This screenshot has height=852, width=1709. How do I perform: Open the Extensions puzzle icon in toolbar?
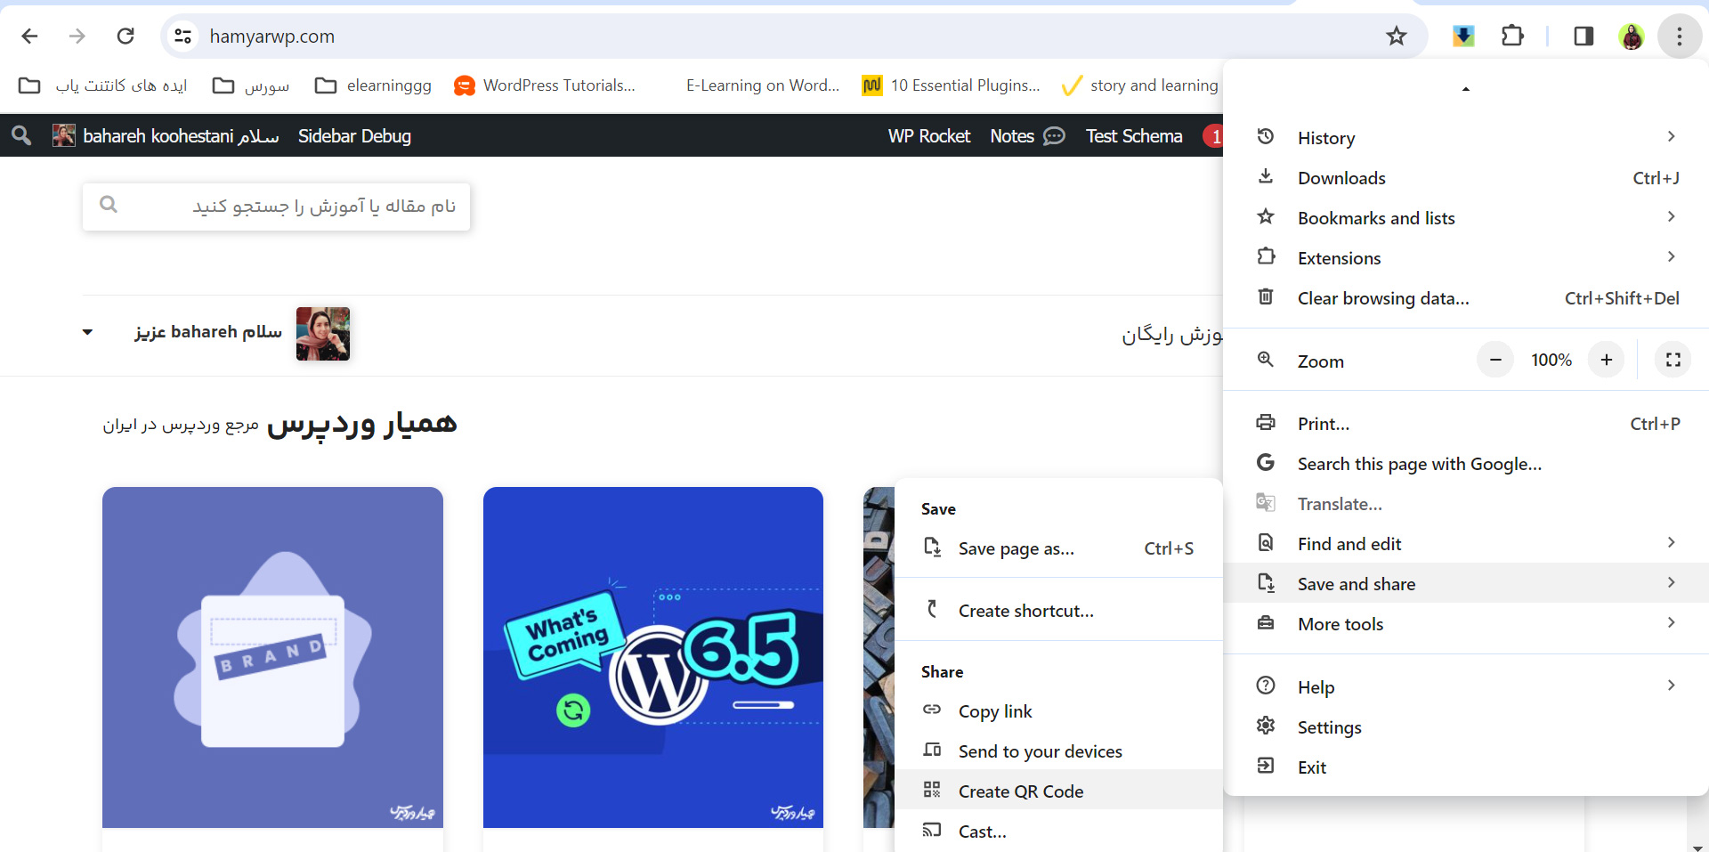click(x=1512, y=36)
